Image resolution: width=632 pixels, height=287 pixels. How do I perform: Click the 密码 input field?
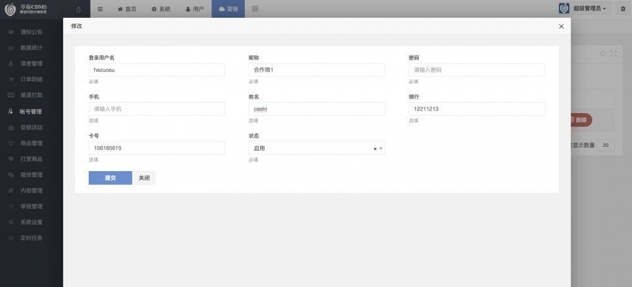(477, 70)
